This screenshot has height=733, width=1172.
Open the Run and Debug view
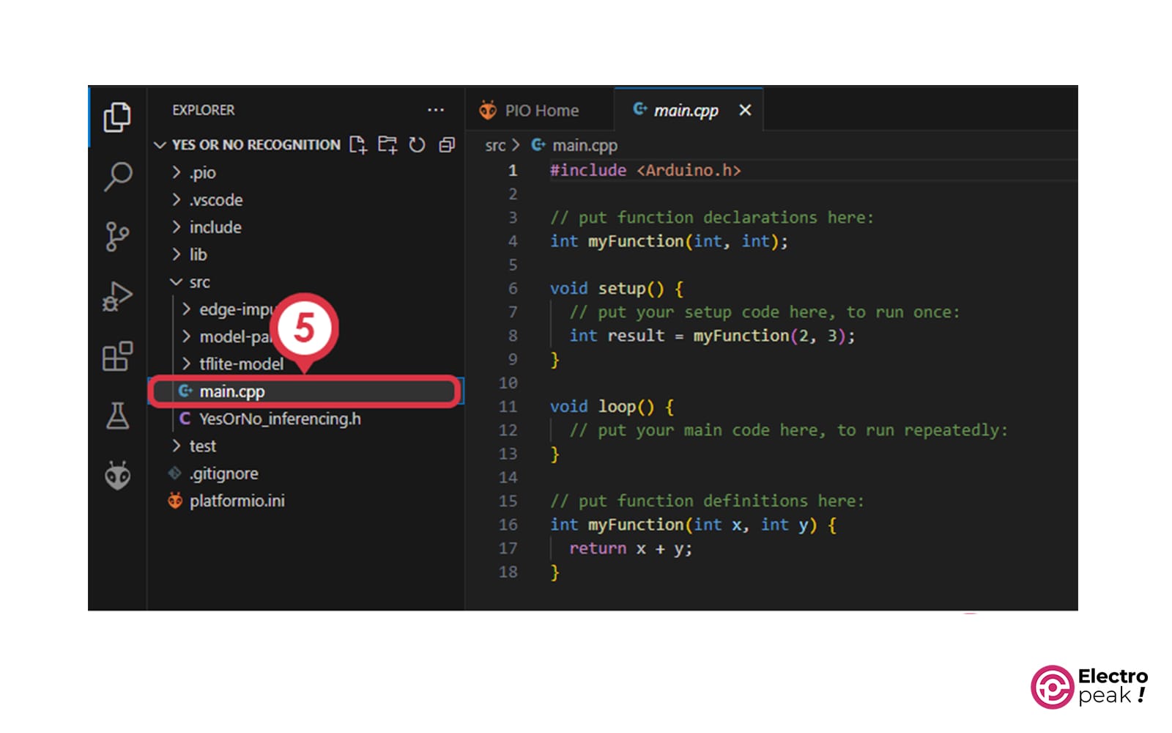click(x=117, y=297)
